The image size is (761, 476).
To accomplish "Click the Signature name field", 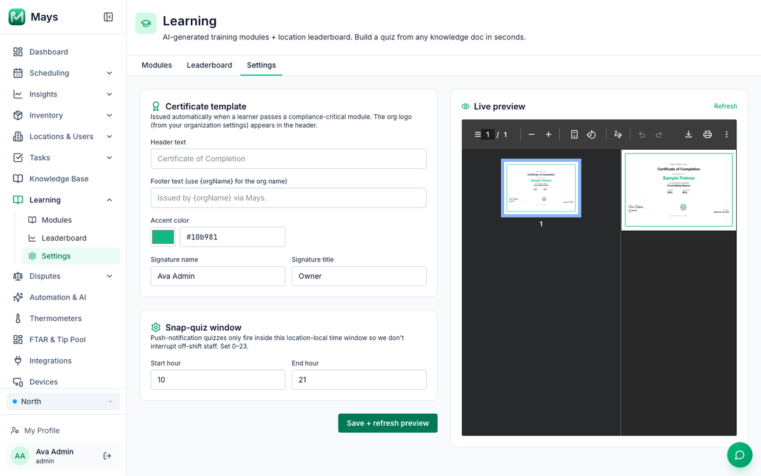I will pos(218,276).
